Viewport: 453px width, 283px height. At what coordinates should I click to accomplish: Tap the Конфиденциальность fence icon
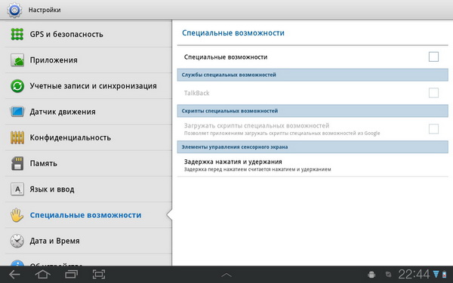click(x=17, y=137)
